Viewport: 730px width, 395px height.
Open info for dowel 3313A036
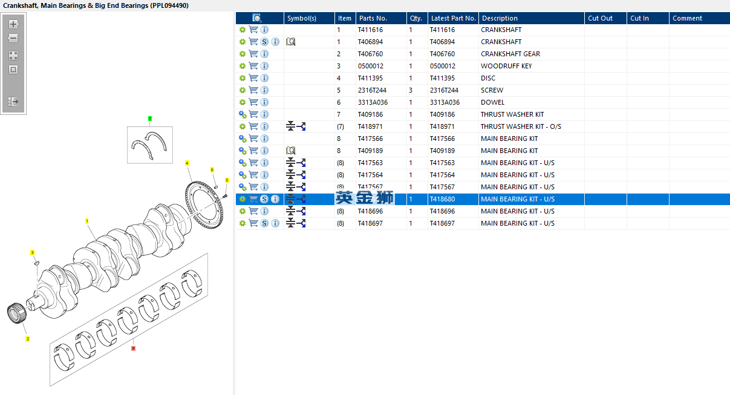pyautogui.click(x=264, y=102)
